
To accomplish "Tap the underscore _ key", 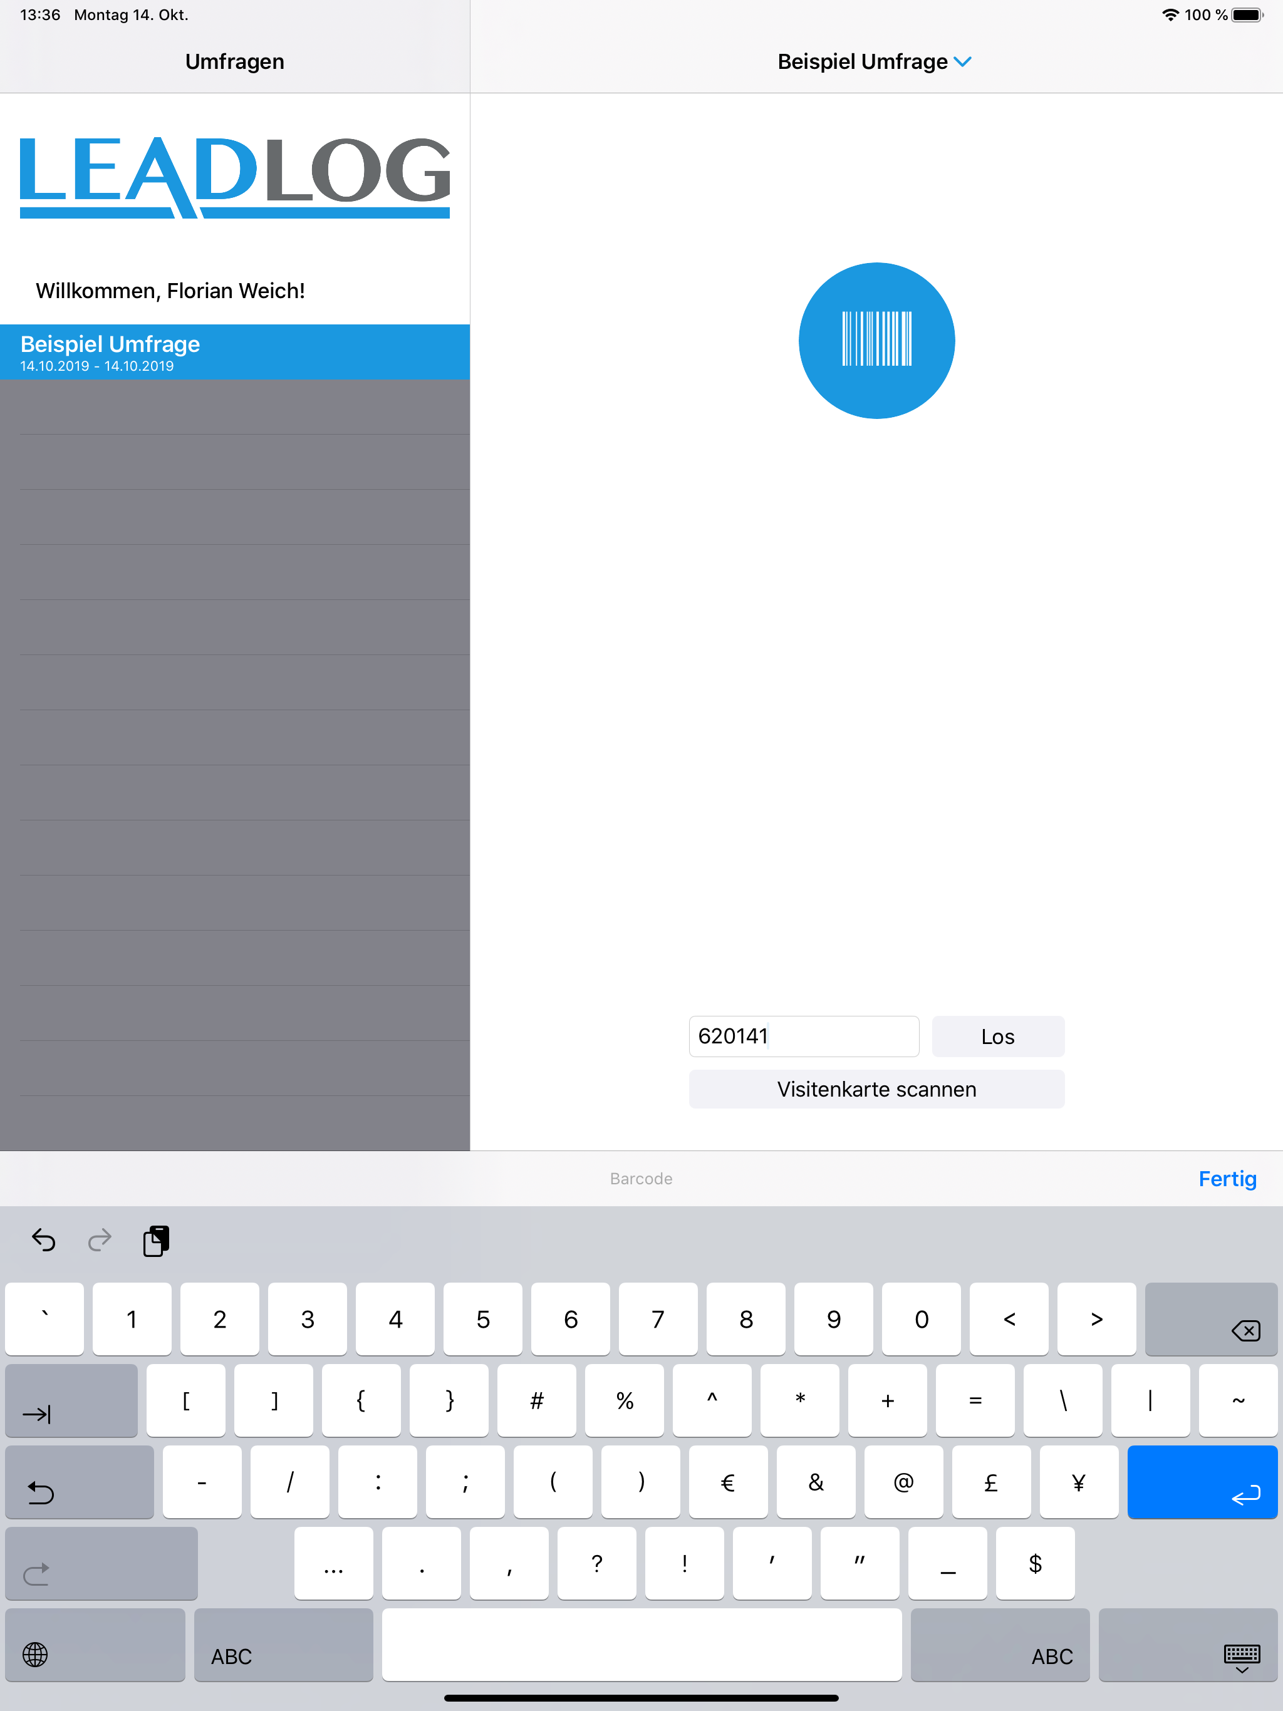I will tap(948, 1563).
